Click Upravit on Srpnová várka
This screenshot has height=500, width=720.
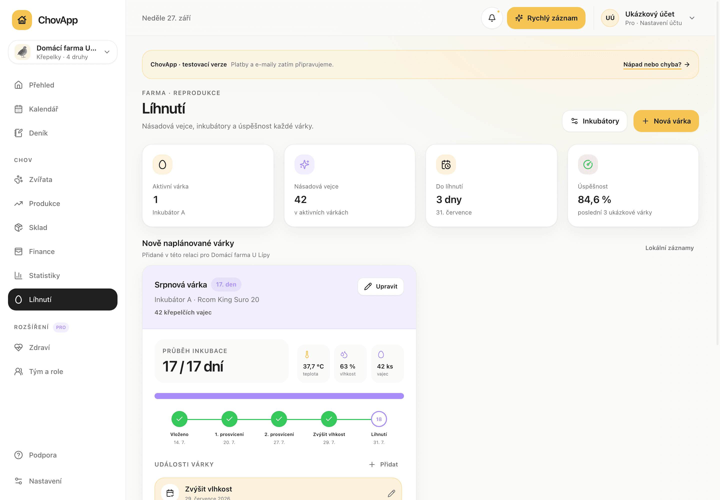click(380, 286)
